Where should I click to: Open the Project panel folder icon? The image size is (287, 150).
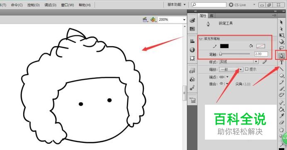tap(192, 100)
